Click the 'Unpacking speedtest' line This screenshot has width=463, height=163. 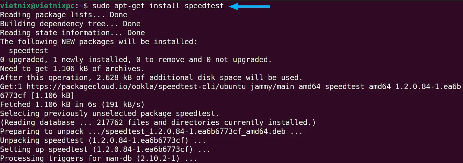103,141
